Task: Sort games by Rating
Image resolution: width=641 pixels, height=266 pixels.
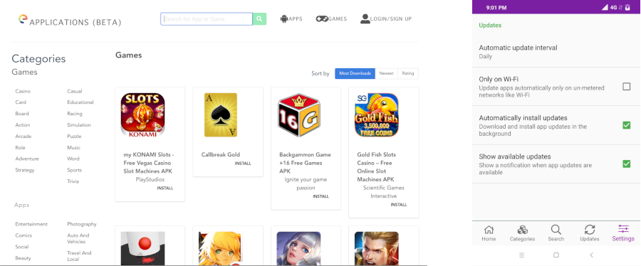Action: coord(408,73)
